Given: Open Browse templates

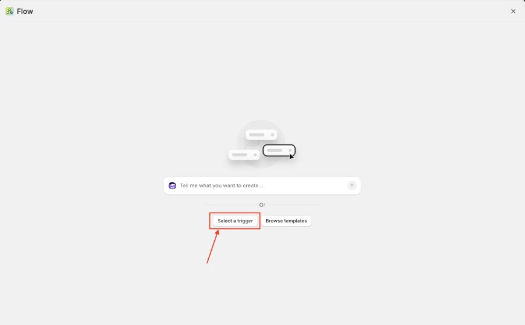Looking at the screenshot, I should pos(286,221).
